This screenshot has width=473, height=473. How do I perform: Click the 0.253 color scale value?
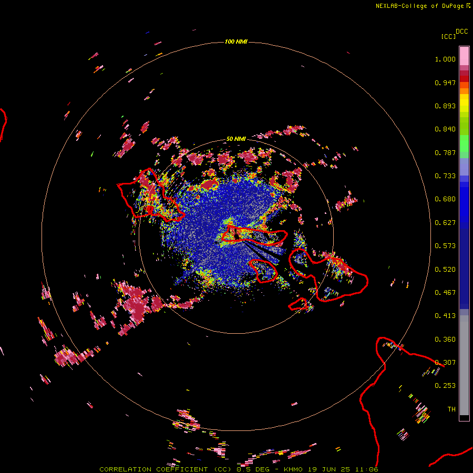(x=445, y=386)
